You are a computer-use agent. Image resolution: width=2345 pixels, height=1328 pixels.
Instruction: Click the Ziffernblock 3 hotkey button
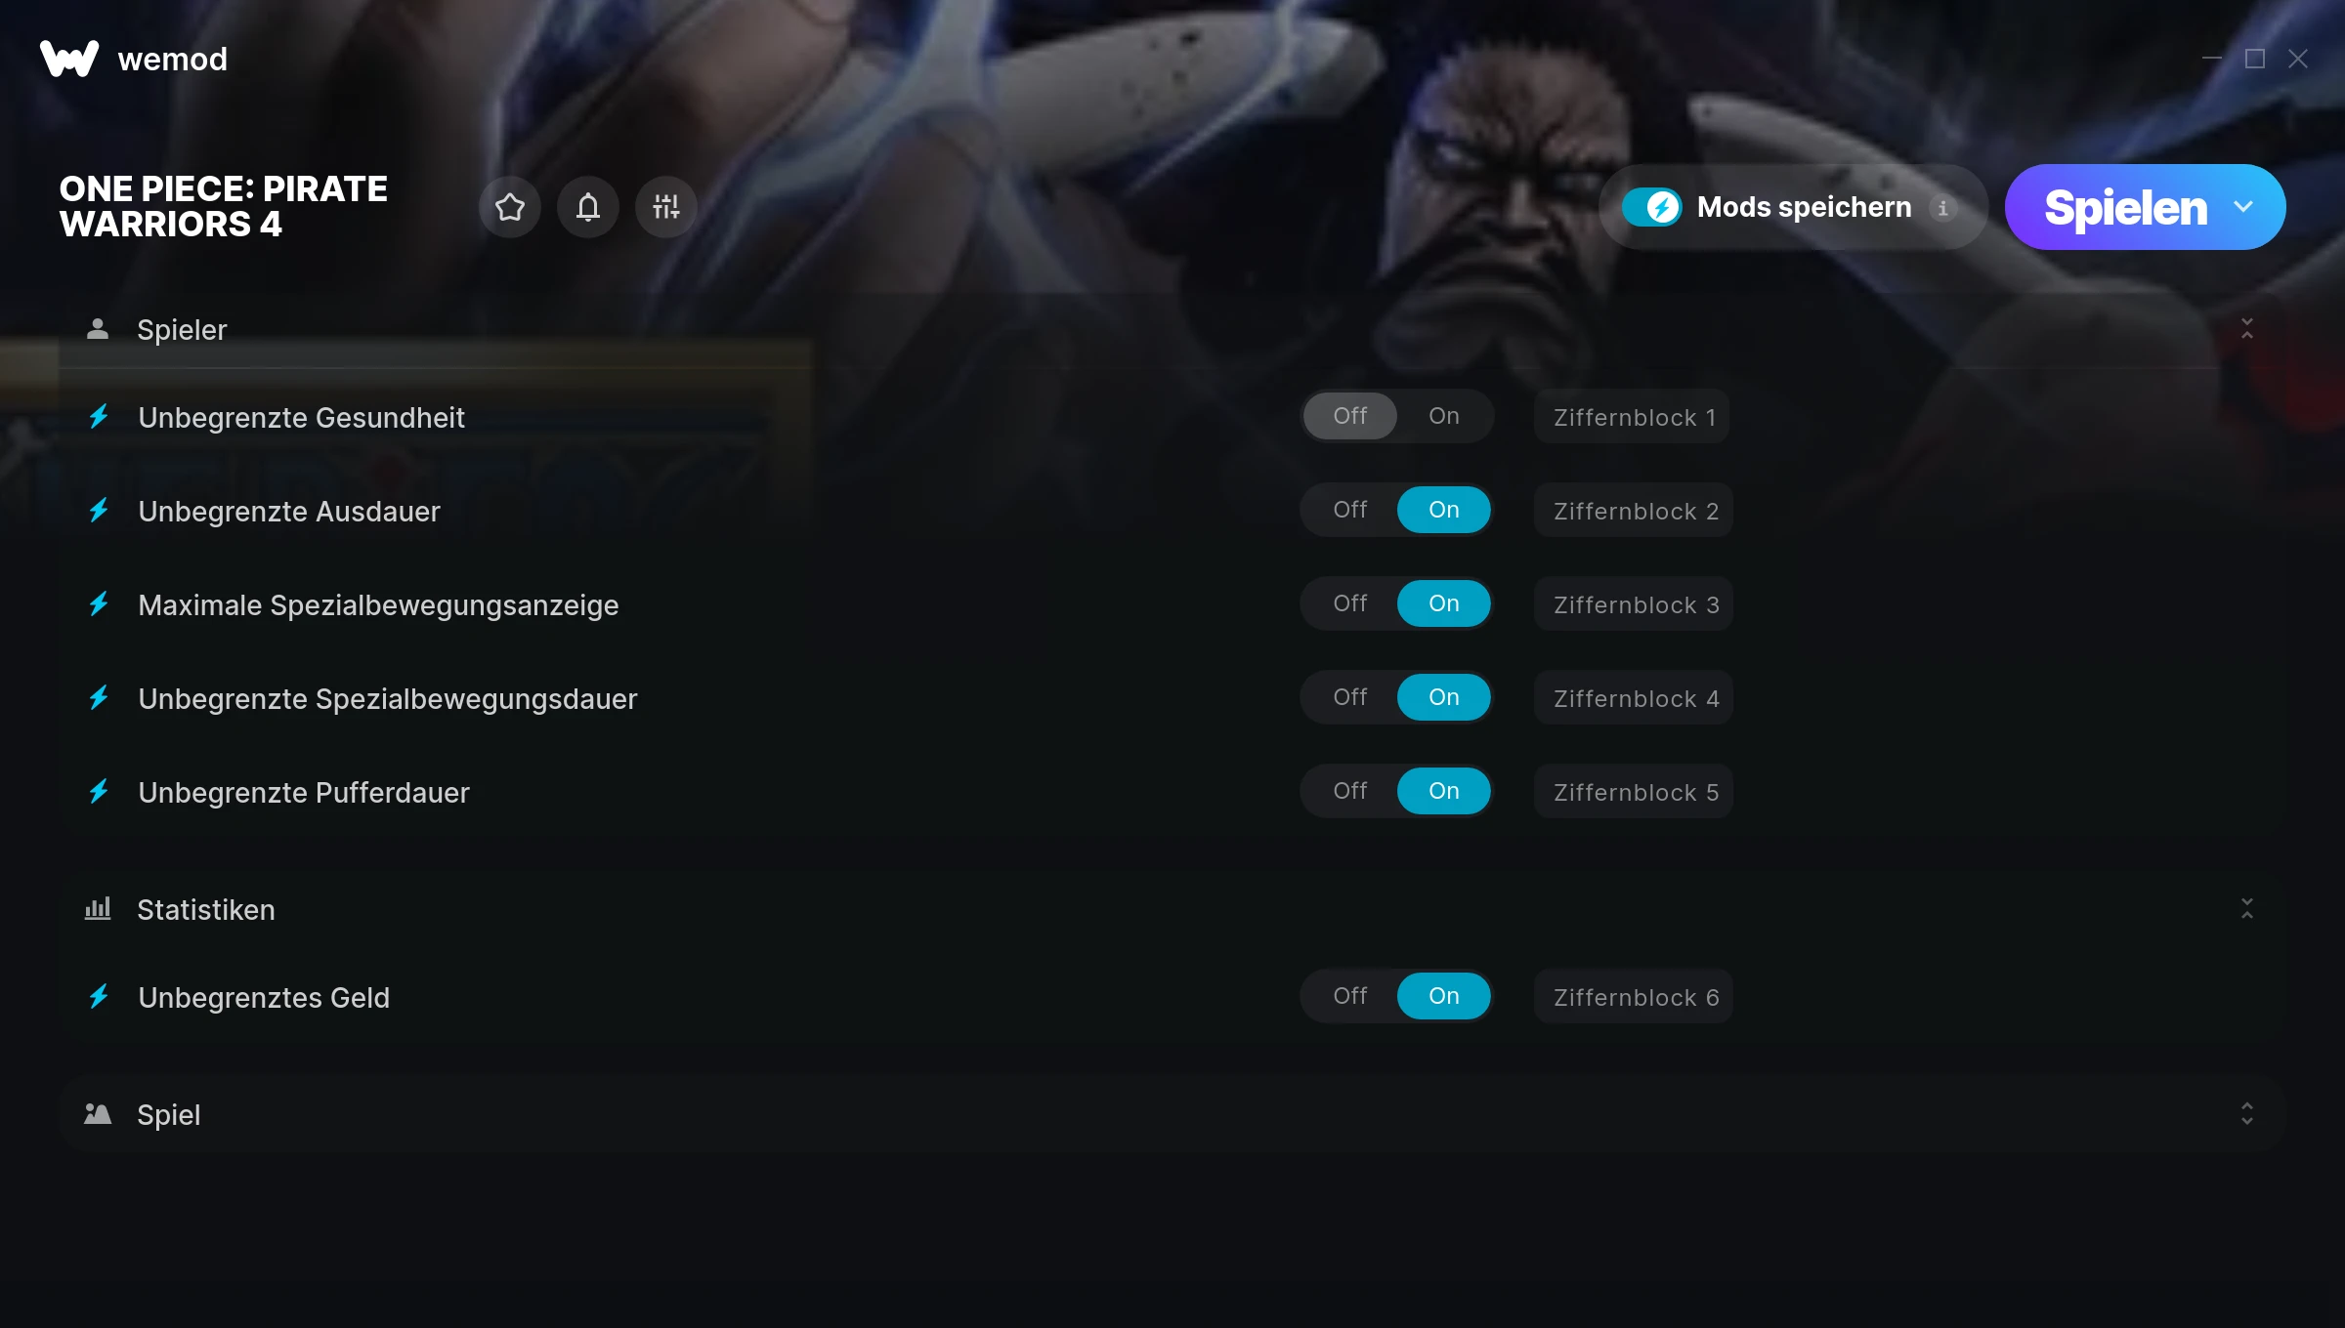[x=1634, y=604]
